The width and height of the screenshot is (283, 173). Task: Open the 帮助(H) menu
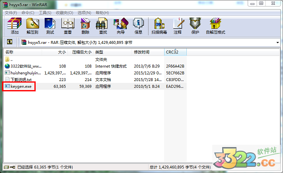(102, 13)
